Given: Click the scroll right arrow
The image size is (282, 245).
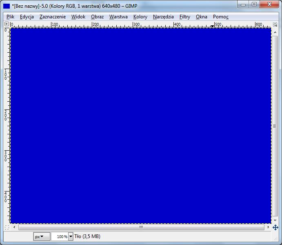Looking at the screenshot, I should (269, 227).
